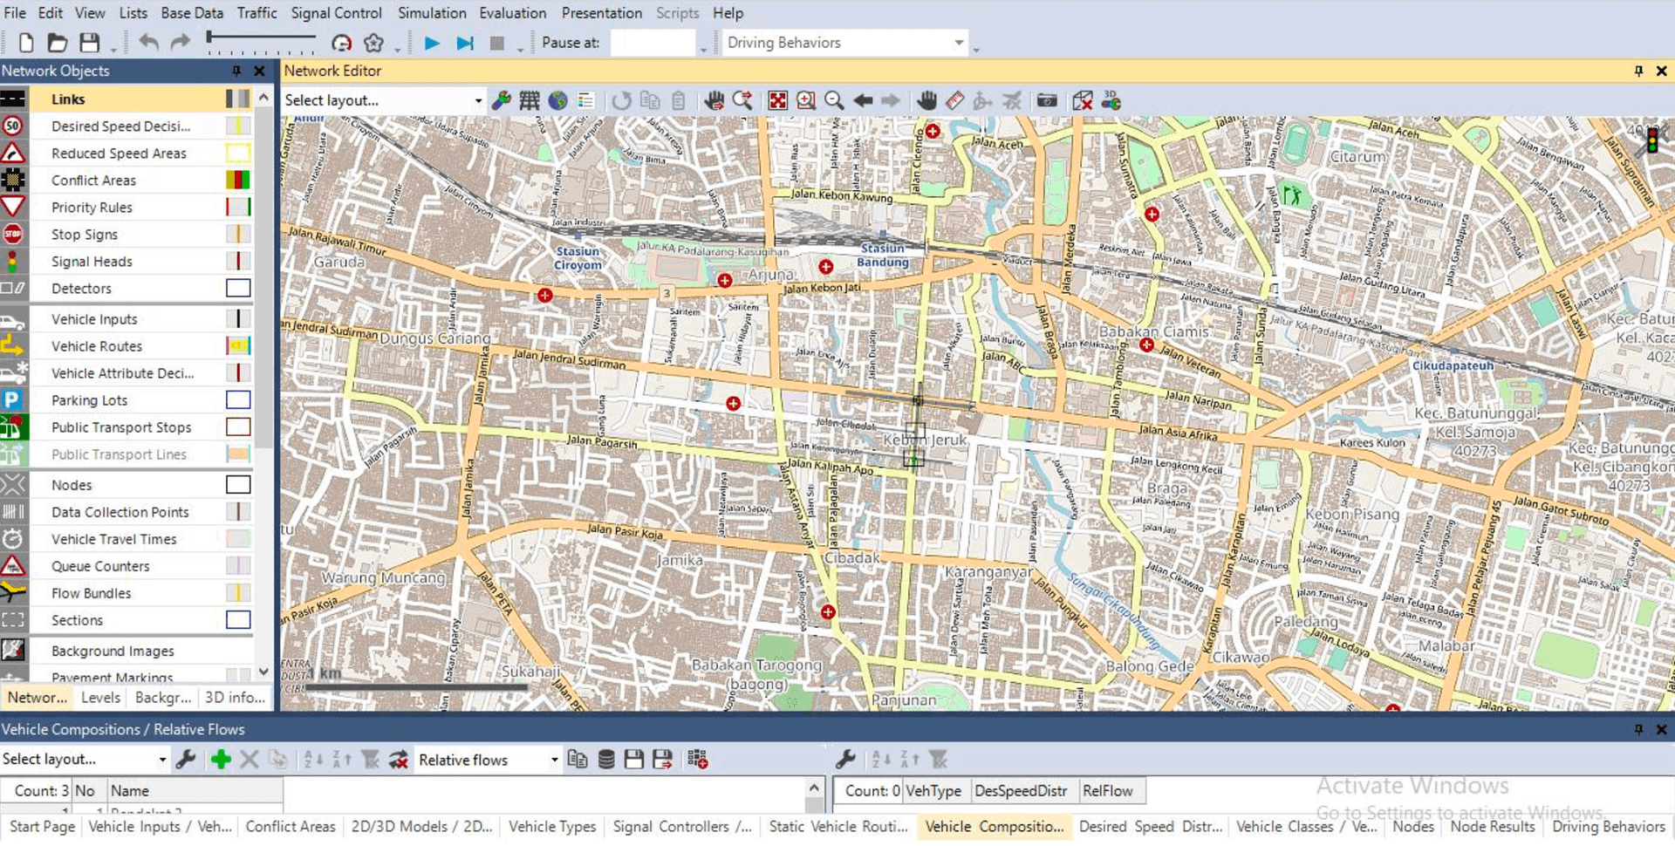Click the simulation single step button
Viewport: 1675px width, 846px height.
coord(465,43)
